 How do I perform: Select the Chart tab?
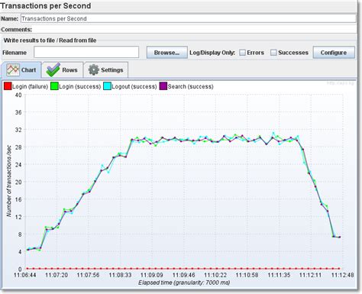tap(21, 69)
